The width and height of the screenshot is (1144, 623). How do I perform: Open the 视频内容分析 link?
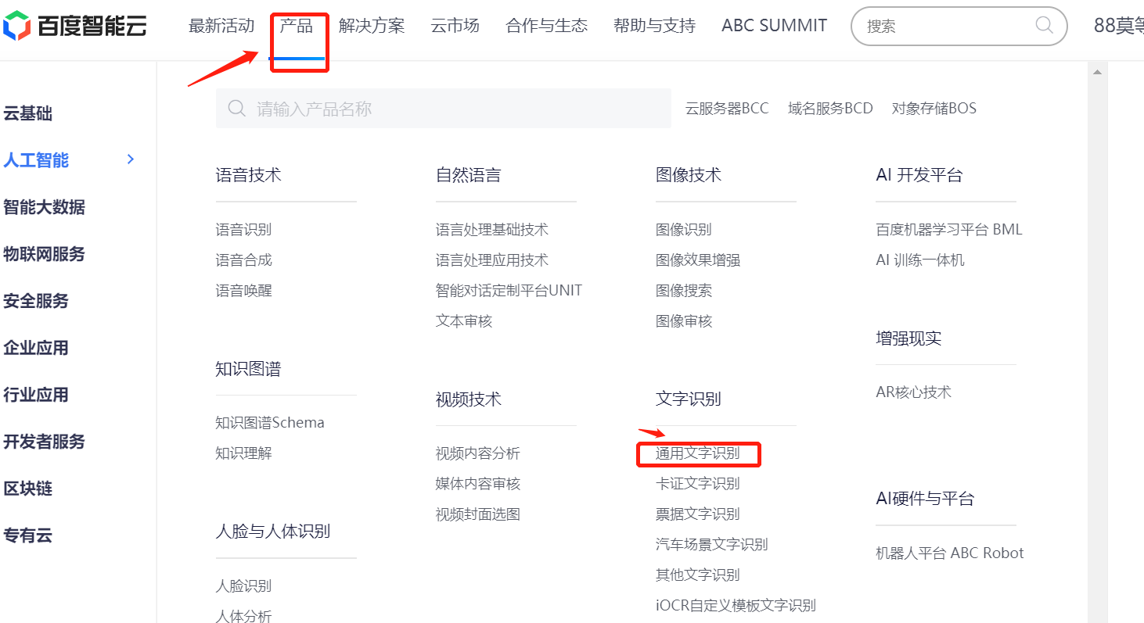[478, 453]
